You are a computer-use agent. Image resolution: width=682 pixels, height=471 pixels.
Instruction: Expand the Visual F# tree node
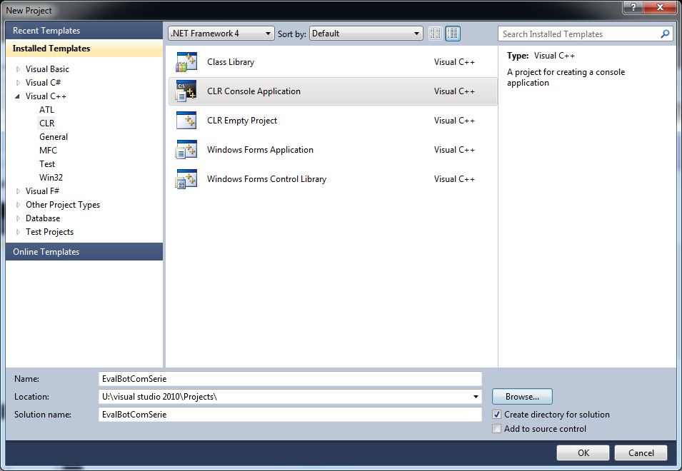tap(18, 191)
